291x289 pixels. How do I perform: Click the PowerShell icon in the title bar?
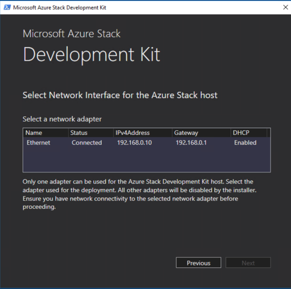point(7,7)
